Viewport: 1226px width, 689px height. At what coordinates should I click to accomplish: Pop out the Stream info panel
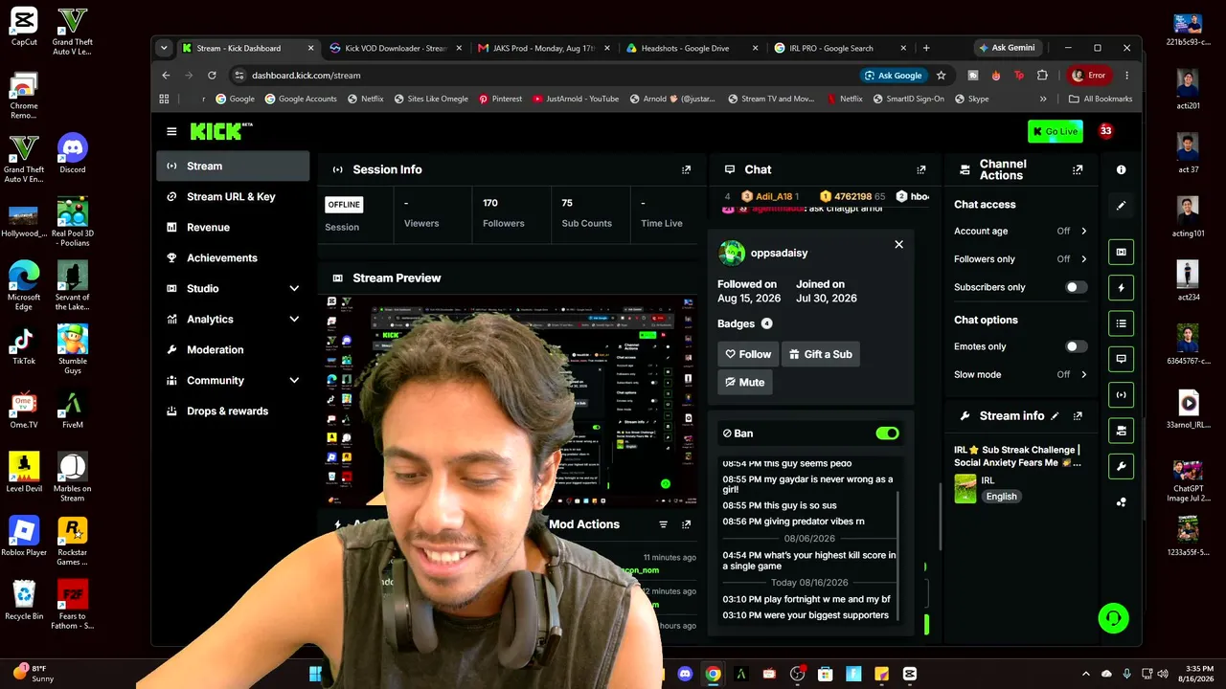point(1078,416)
